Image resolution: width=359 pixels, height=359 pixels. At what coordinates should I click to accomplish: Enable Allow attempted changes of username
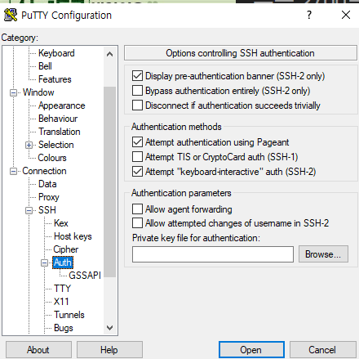[137, 223]
